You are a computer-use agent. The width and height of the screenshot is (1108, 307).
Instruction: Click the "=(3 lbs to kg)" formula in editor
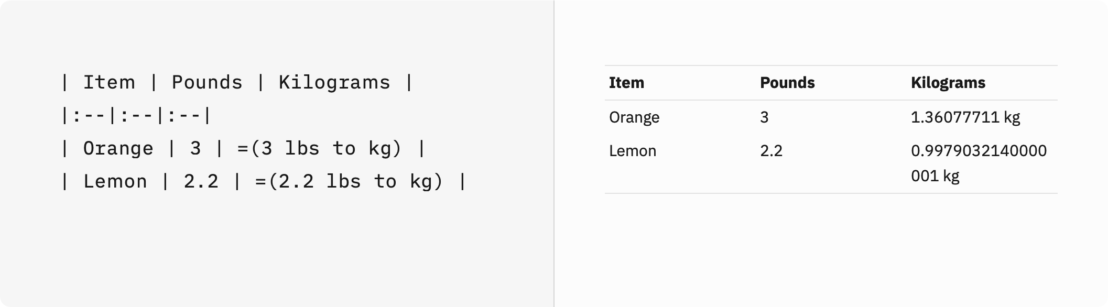pyautogui.click(x=319, y=149)
